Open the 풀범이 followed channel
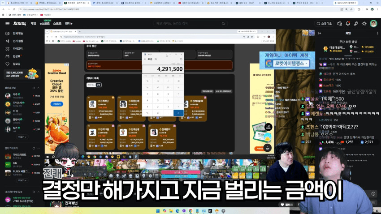 [22, 120]
